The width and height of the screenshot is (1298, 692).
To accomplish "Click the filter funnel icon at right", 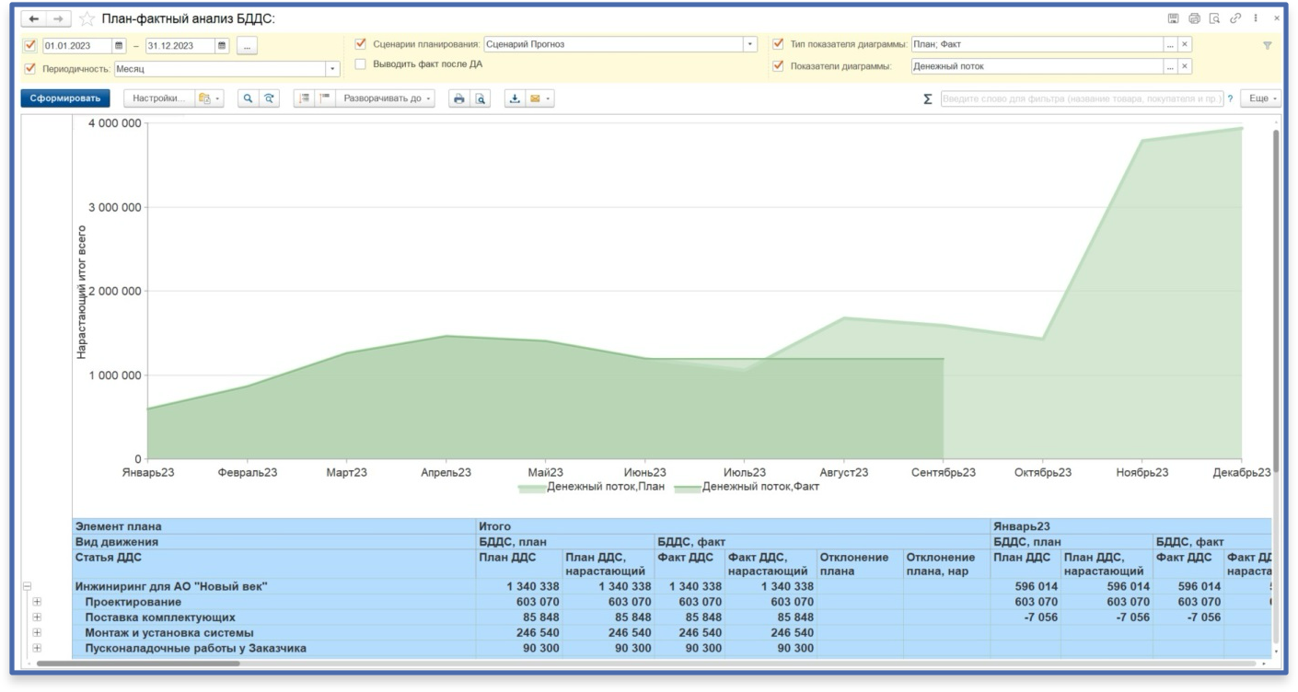I will 1267,45.
